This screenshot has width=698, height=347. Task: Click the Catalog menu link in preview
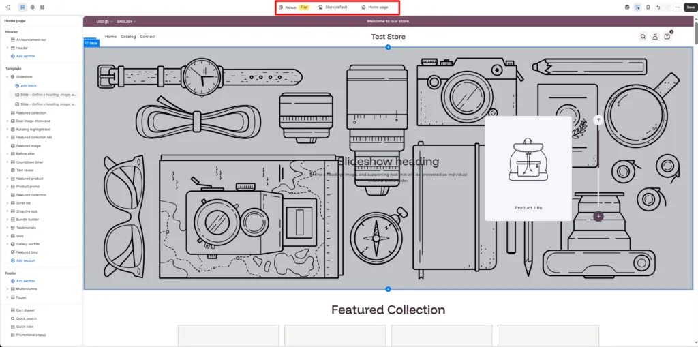click(x=128, y=37)
